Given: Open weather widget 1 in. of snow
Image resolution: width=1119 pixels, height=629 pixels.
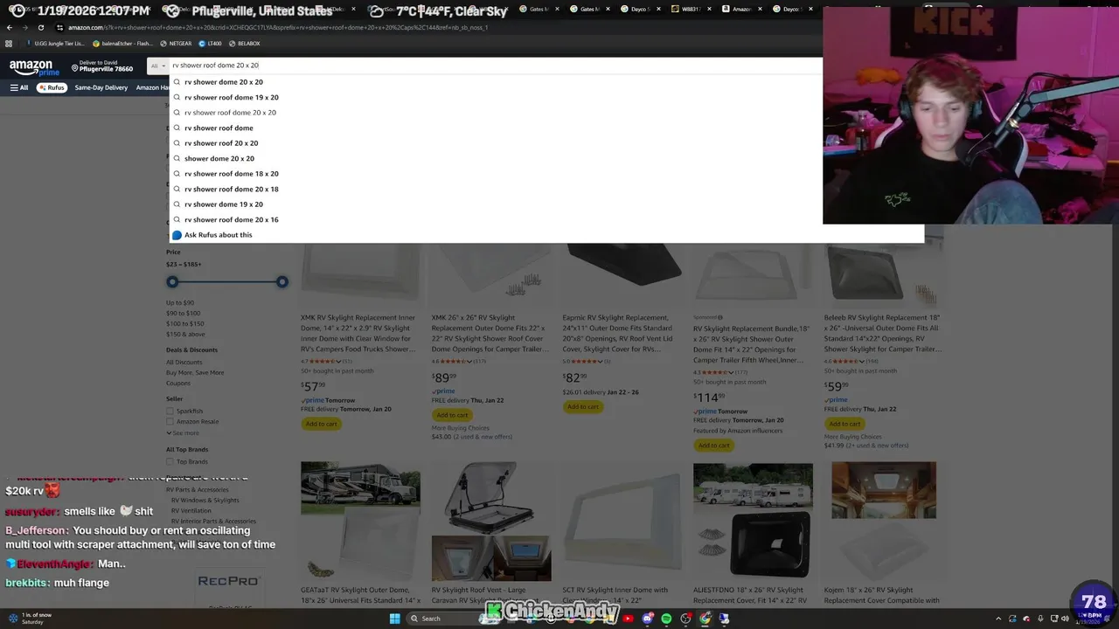Looking at the screenshot, I should pyautogui.click(x=31, y=619).
